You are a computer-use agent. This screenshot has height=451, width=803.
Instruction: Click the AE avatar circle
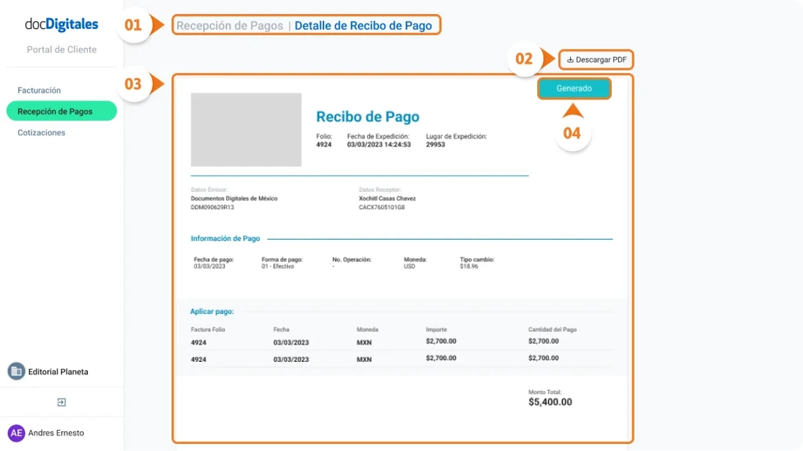(15, 432)
